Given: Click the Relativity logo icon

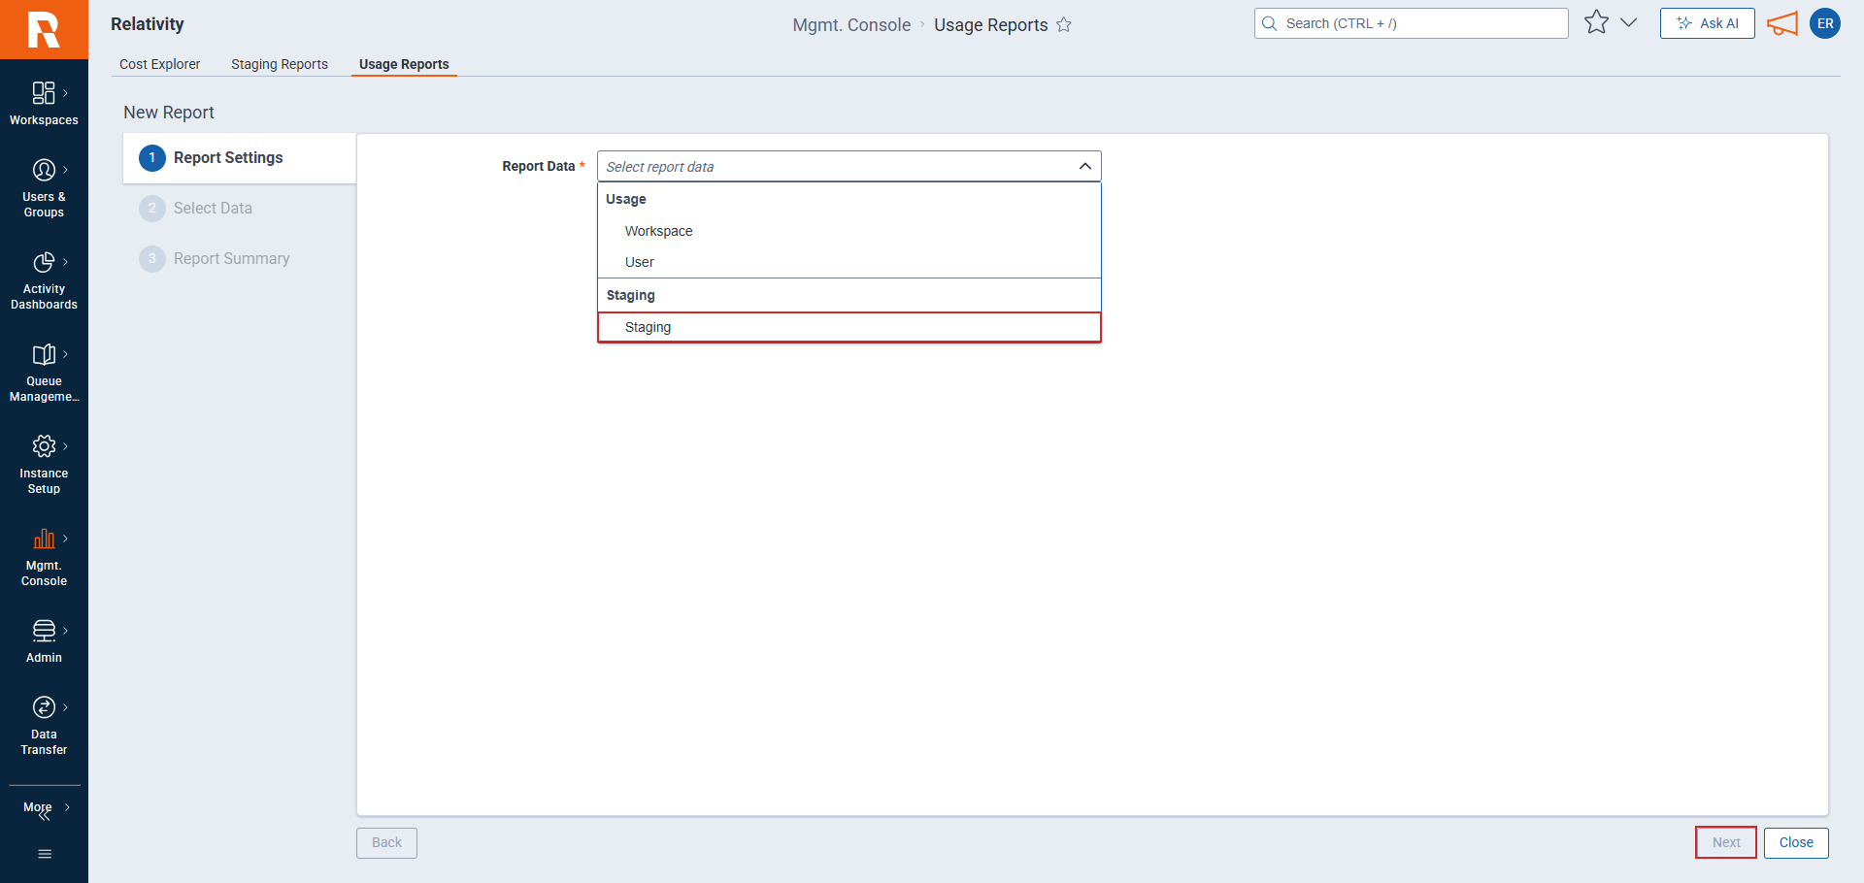Looking at the screenshot, I should point(44,29).
